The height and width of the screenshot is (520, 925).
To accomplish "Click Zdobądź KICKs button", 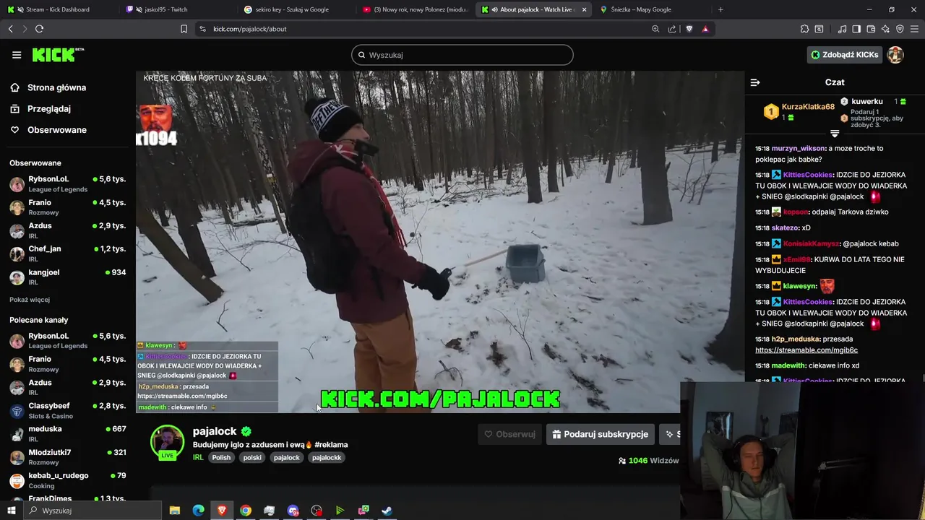I will click(x=845, y=55).
